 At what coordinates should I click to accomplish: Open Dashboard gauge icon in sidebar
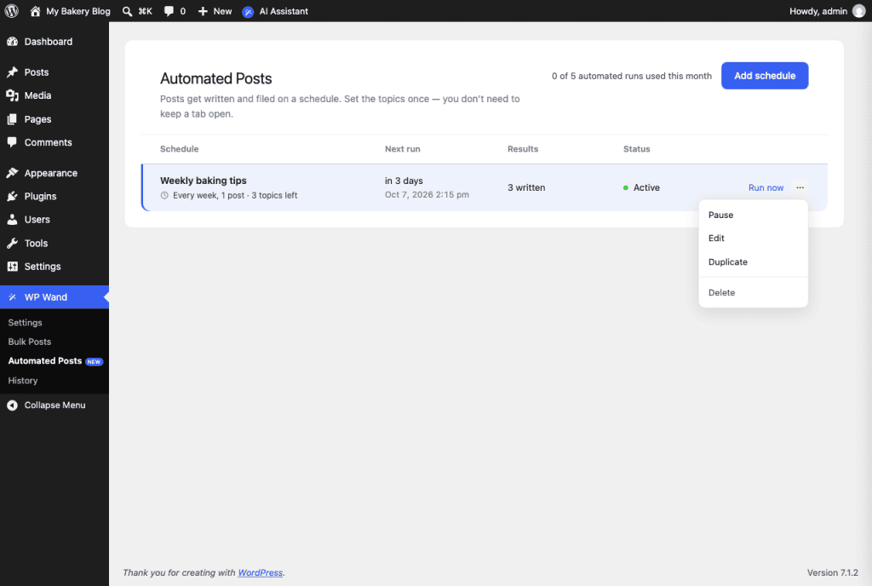tap(12, 42)
